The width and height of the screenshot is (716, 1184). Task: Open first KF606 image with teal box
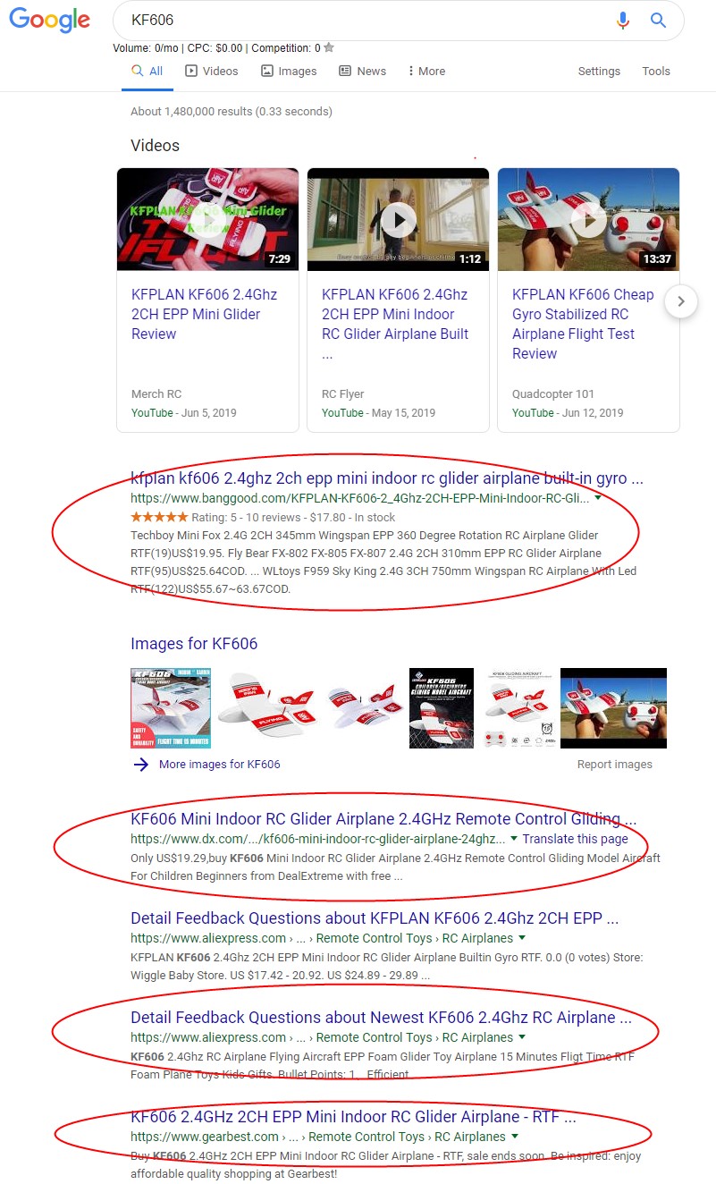[x=171, y=708]
